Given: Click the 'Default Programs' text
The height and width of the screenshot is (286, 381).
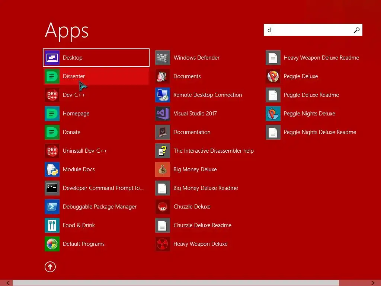Looking at the screenshot, I should [84, 244].
